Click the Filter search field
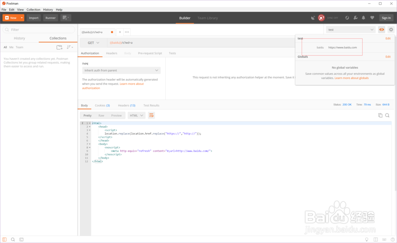Viewport: 397px width, 243px height. pyautogui.click(x=39, y=30)
